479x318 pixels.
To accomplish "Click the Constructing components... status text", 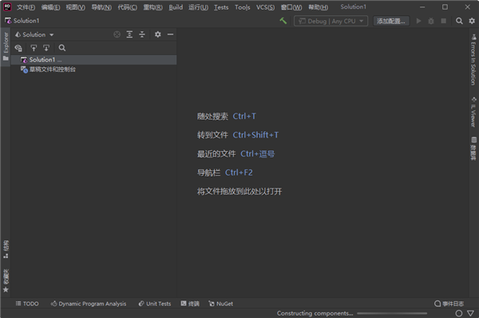I will tap(315, 313).
